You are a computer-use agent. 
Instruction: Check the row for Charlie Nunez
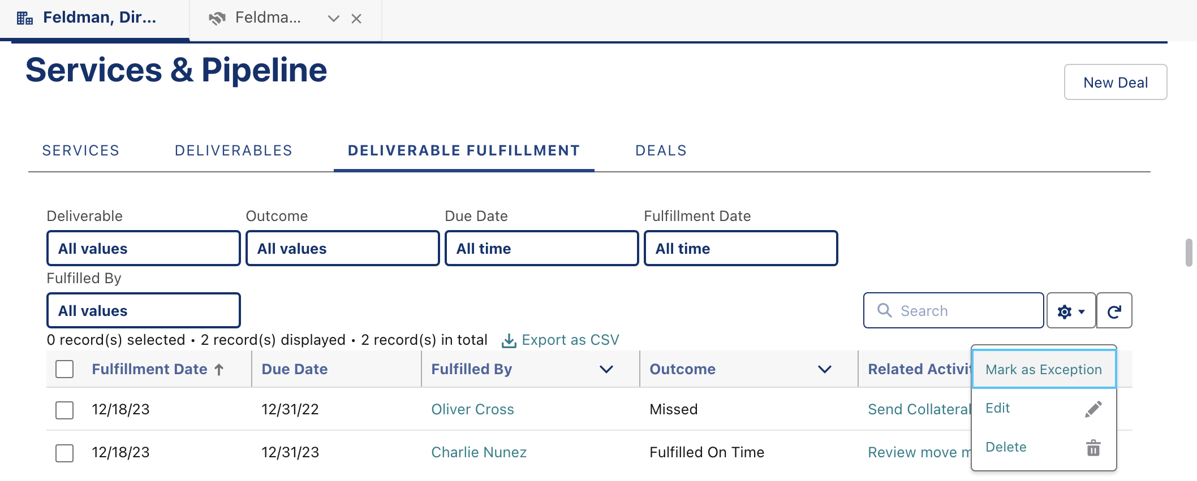coord(64,453)
